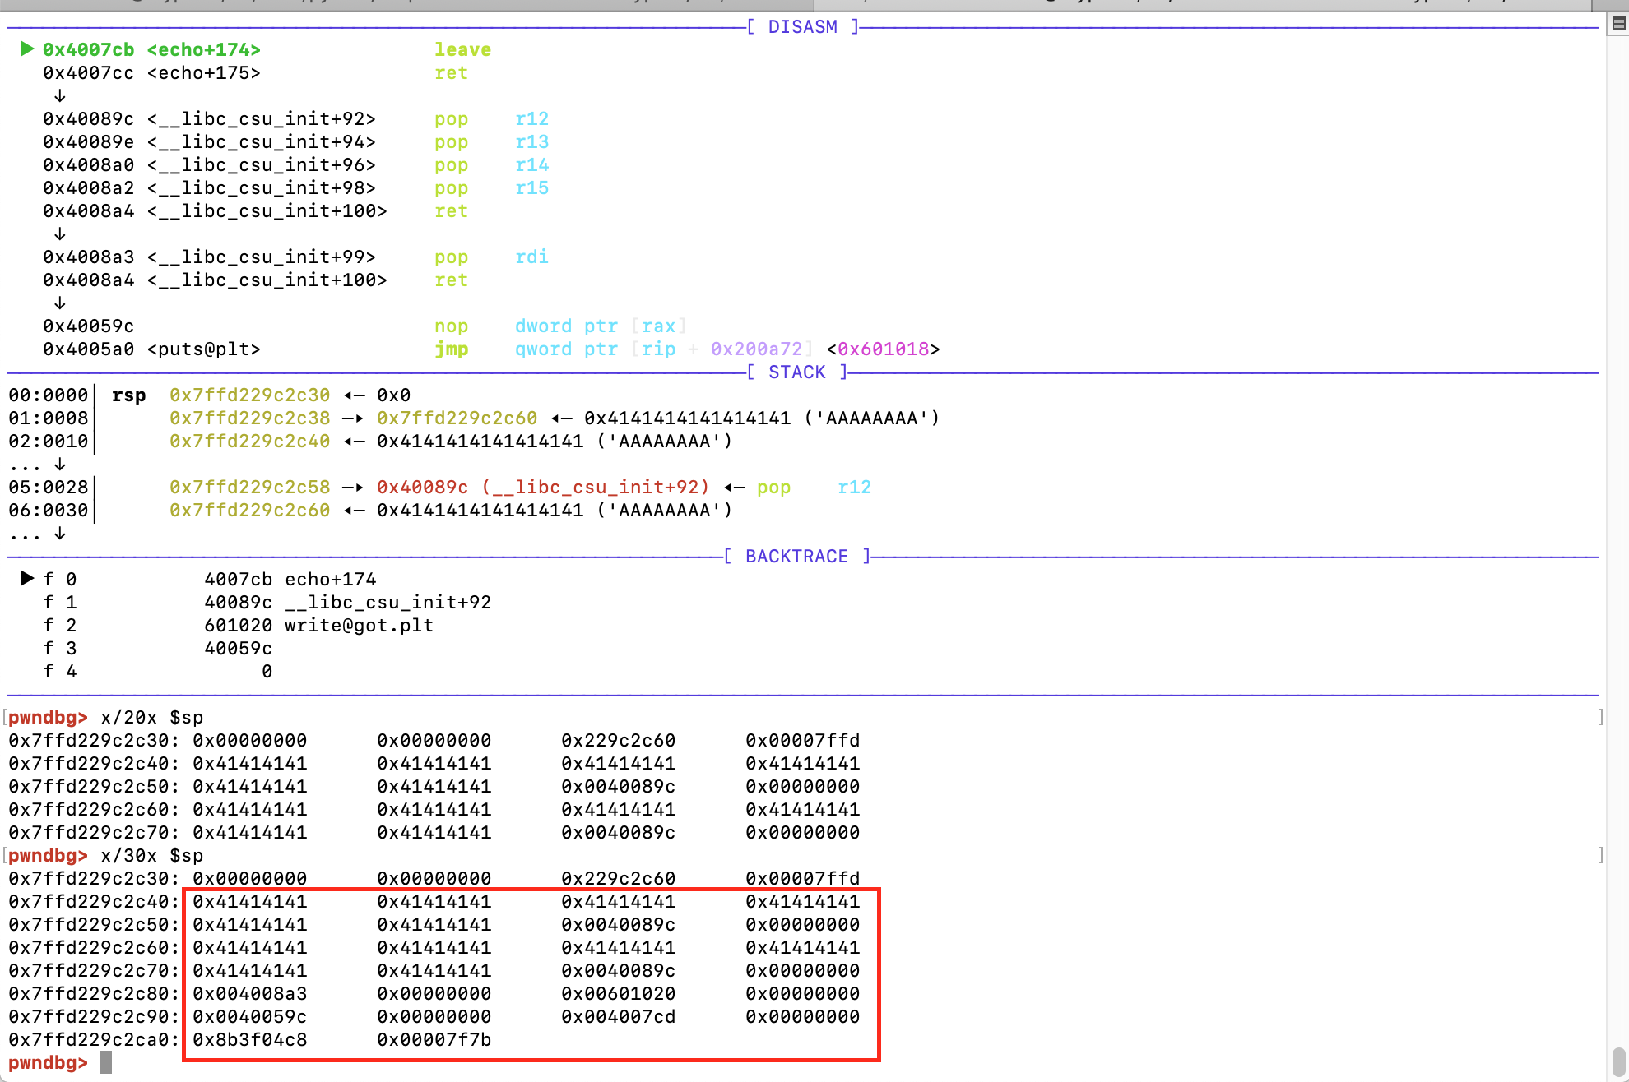The width and height of the screenshot is (1629, 1082).
Task: Click the bottom pwndbg prompt cursor
Action: coord(106,1063)
